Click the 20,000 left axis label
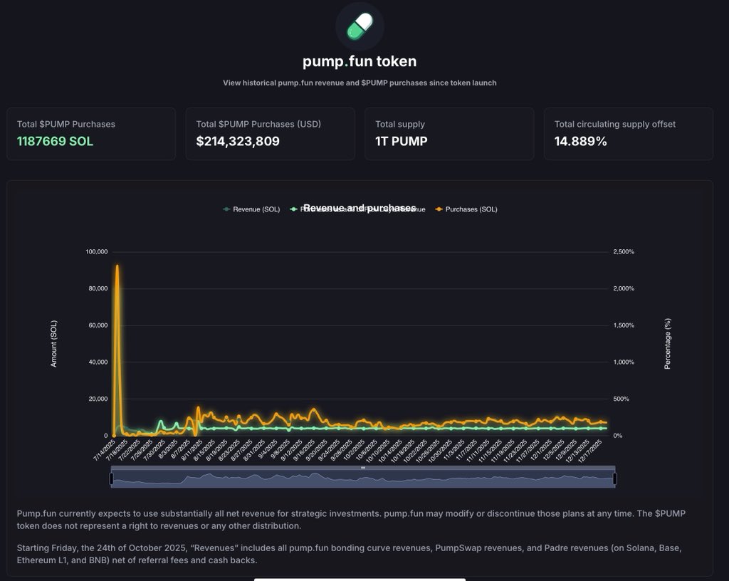Screen dimensions: 729x581 pyautogui.click(x=98, y=398)
